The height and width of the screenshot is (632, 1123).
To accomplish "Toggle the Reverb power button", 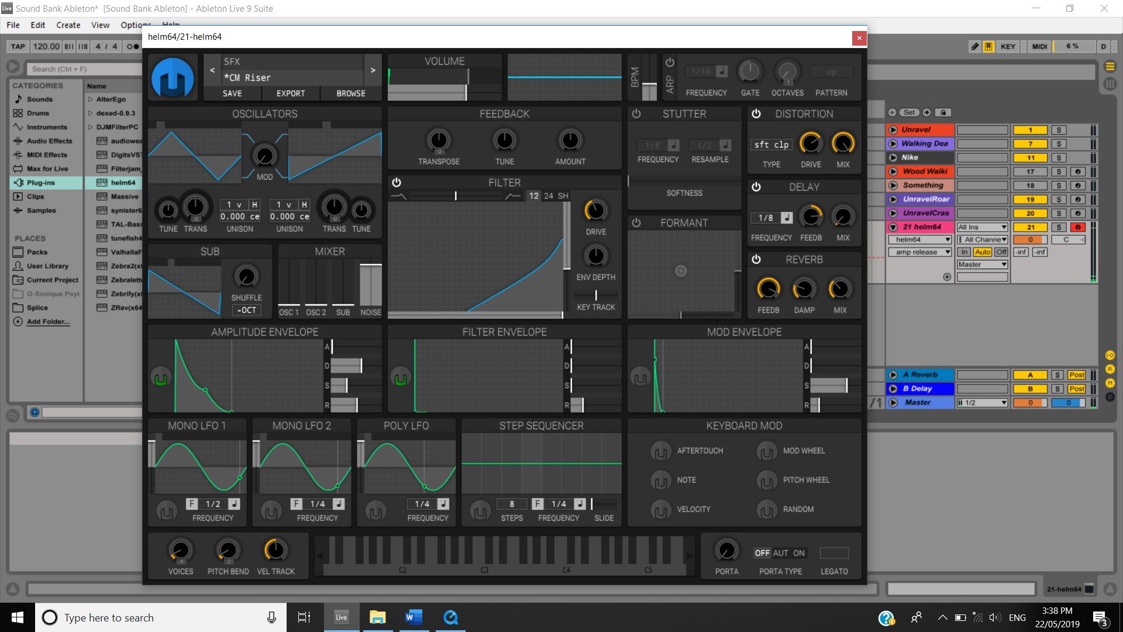I will tap(756, 259).
